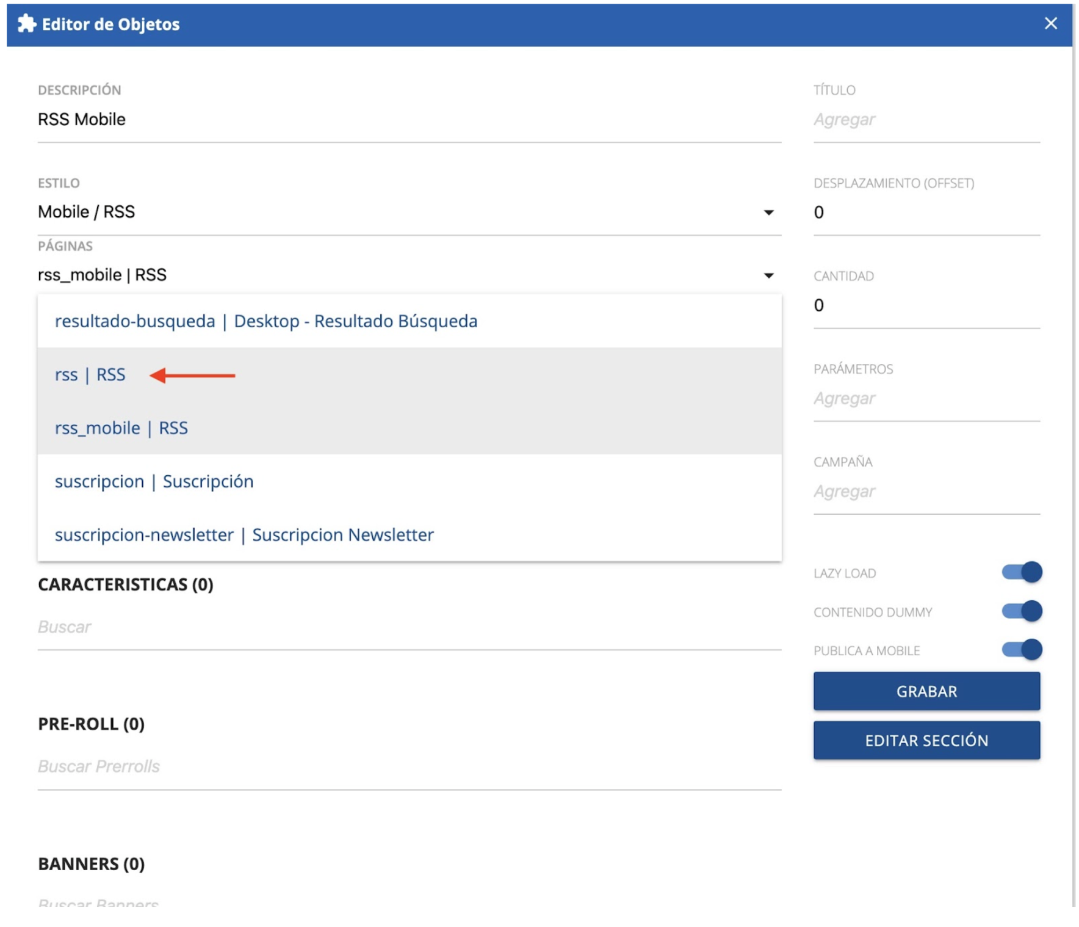The height and width of the screenshot is (927, 1079).
Task: Edit the Descripción field RSS Mobile
Action: click(410, 120)
